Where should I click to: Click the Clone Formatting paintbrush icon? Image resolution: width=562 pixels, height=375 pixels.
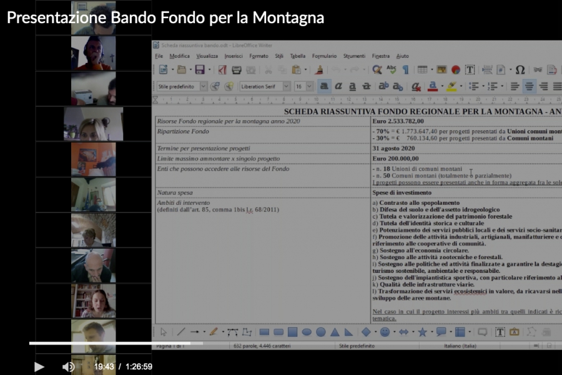[x=319, y=70]
